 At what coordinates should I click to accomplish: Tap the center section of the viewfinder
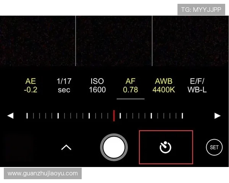click(114, 41)
